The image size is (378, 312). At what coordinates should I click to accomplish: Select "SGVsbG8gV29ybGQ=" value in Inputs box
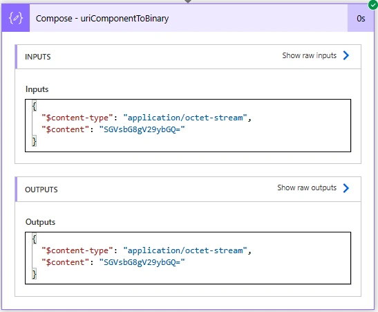click(x=142, y=129)
